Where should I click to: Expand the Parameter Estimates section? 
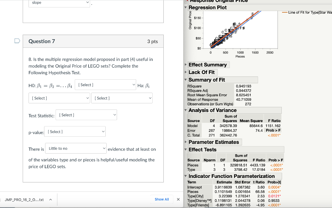pos(186,142)
